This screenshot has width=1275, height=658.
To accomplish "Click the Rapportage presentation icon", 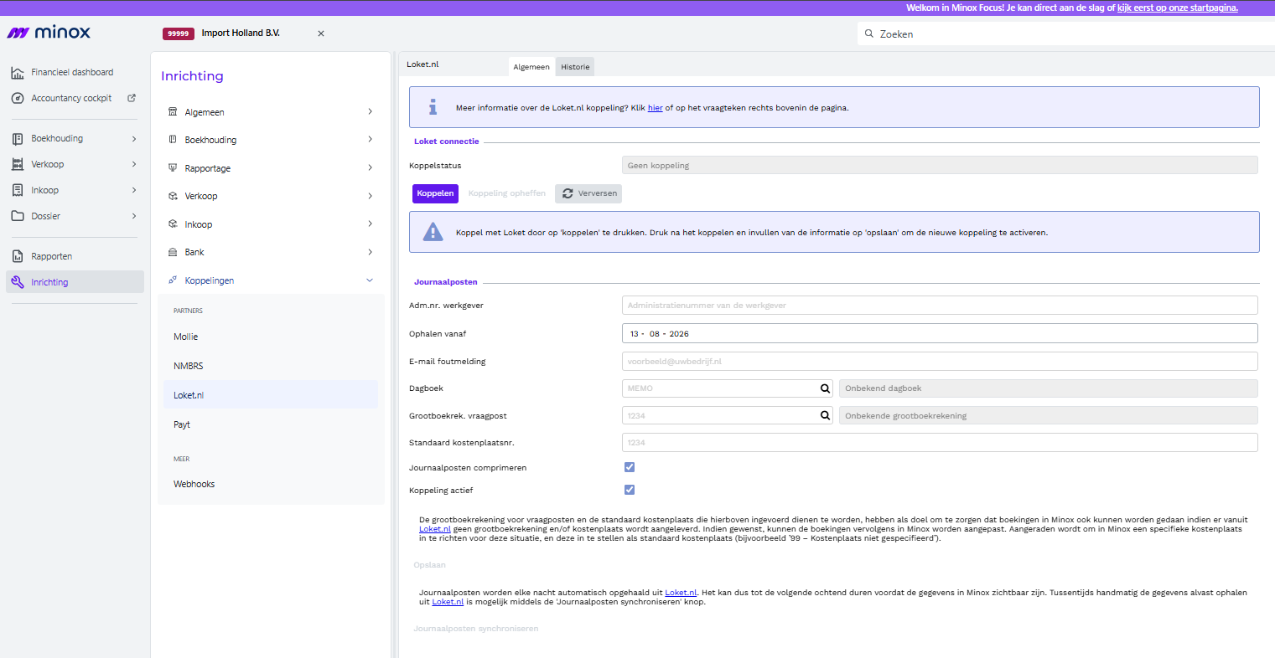I will click(173, 168).
